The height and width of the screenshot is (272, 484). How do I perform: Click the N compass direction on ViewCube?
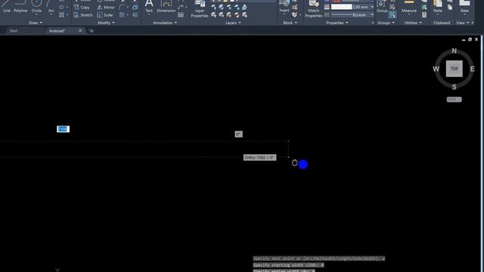454,51
